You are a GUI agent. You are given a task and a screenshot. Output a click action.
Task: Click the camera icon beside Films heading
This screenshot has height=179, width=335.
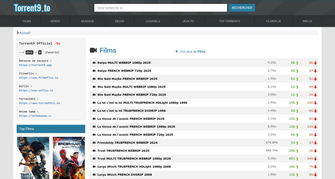[x=93, y=50]
